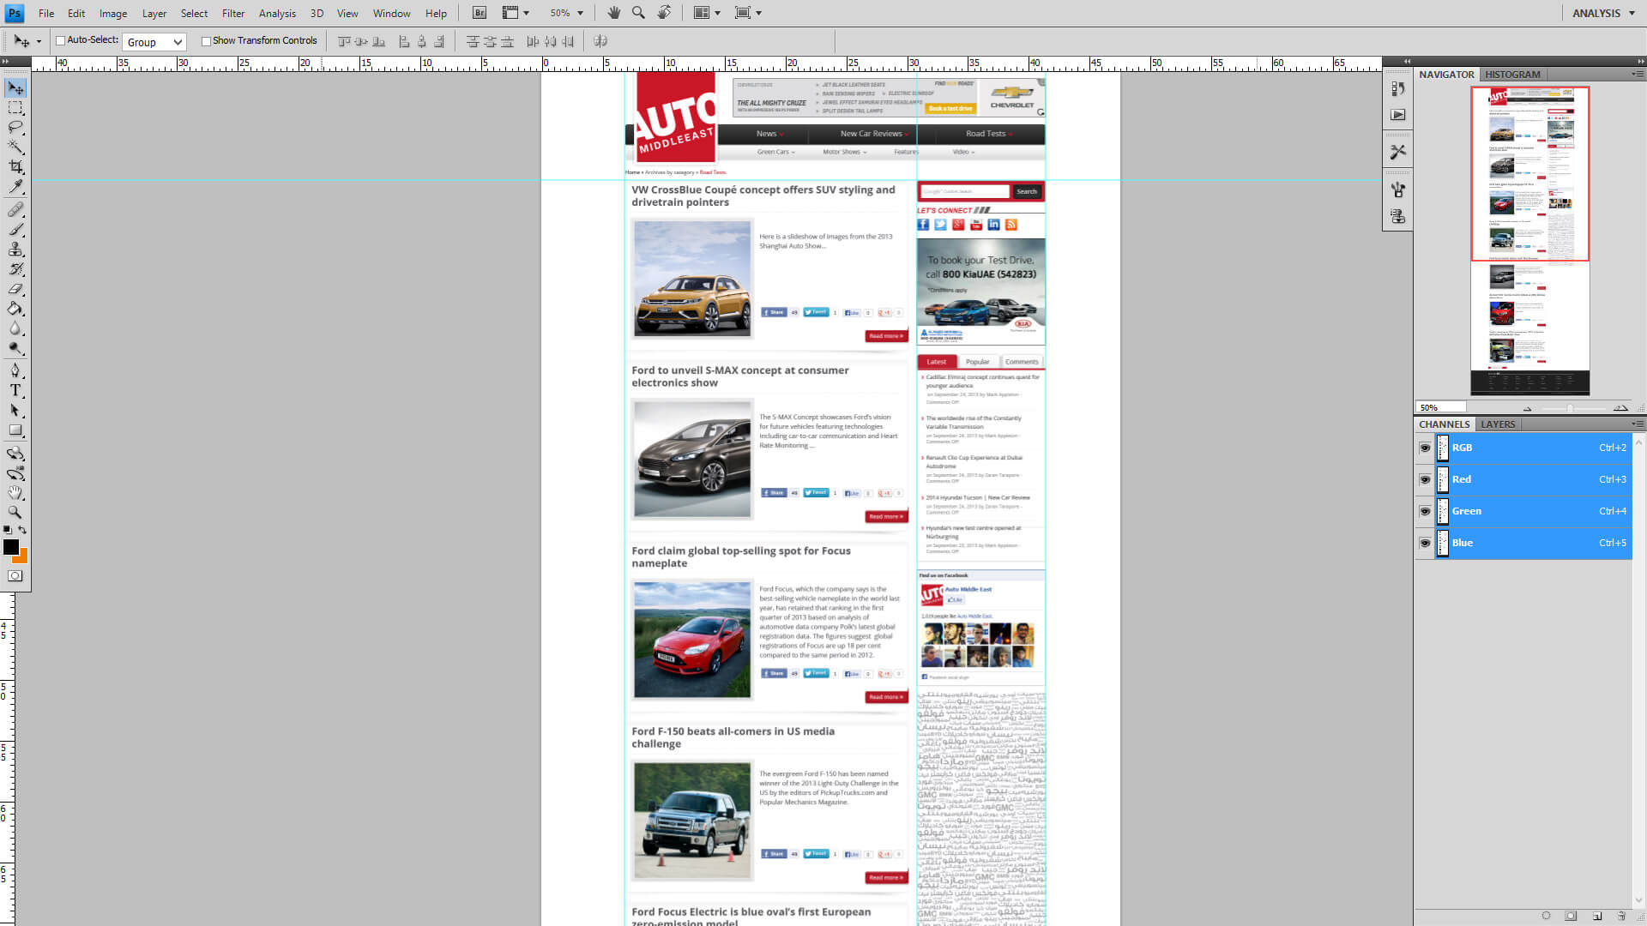Select the Blur tool
The image size is (1647, 926).
(15, 328)
